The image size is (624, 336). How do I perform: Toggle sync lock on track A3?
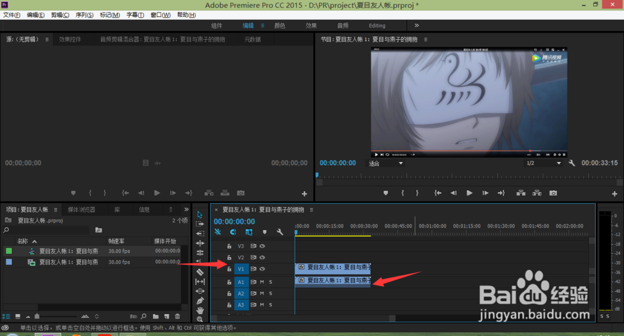(x=253, y=305)
